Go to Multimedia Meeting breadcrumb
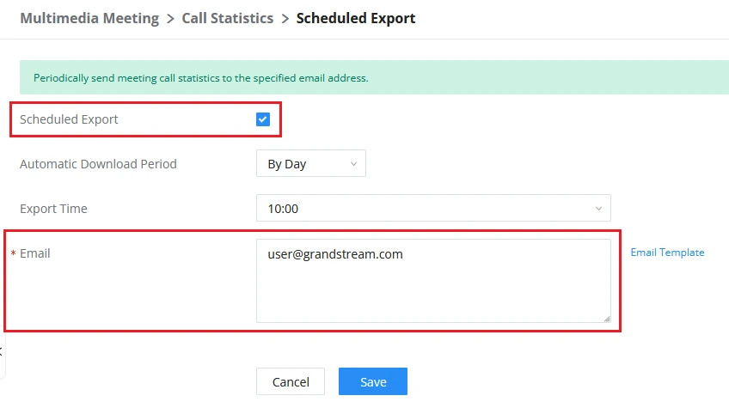729x414 pixels. [x=89, y=18]
